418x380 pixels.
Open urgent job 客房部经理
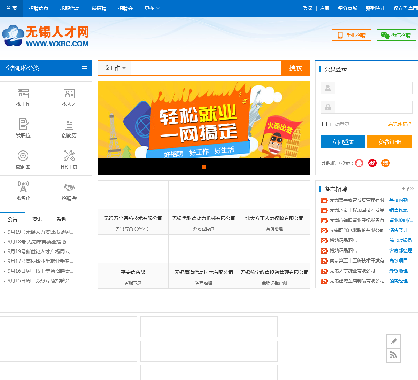(x=401, y=250)
